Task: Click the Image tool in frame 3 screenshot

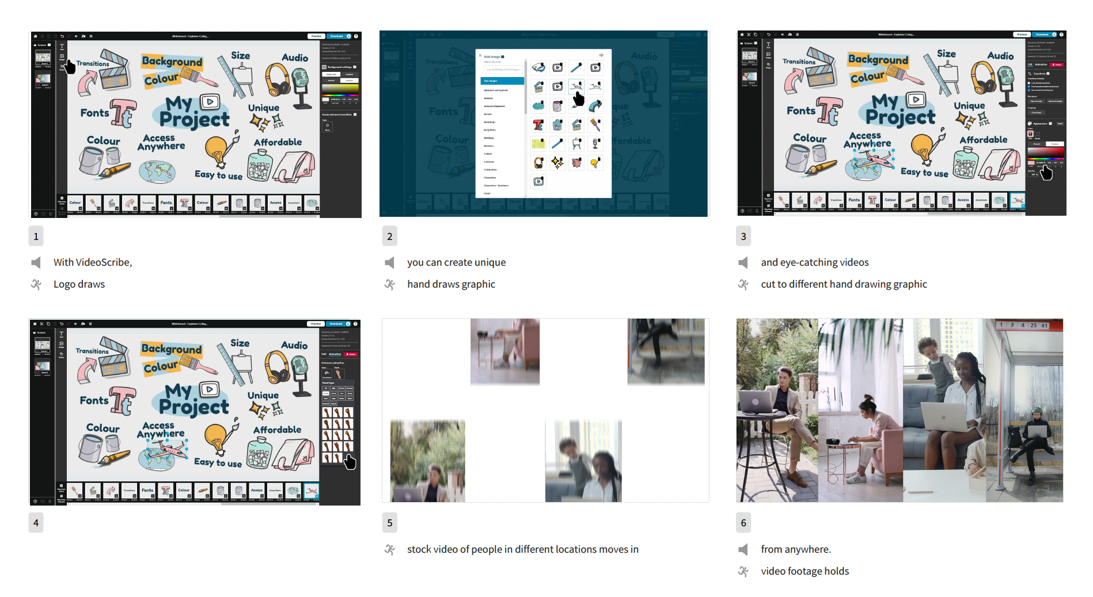Action: tap(768, 55)
